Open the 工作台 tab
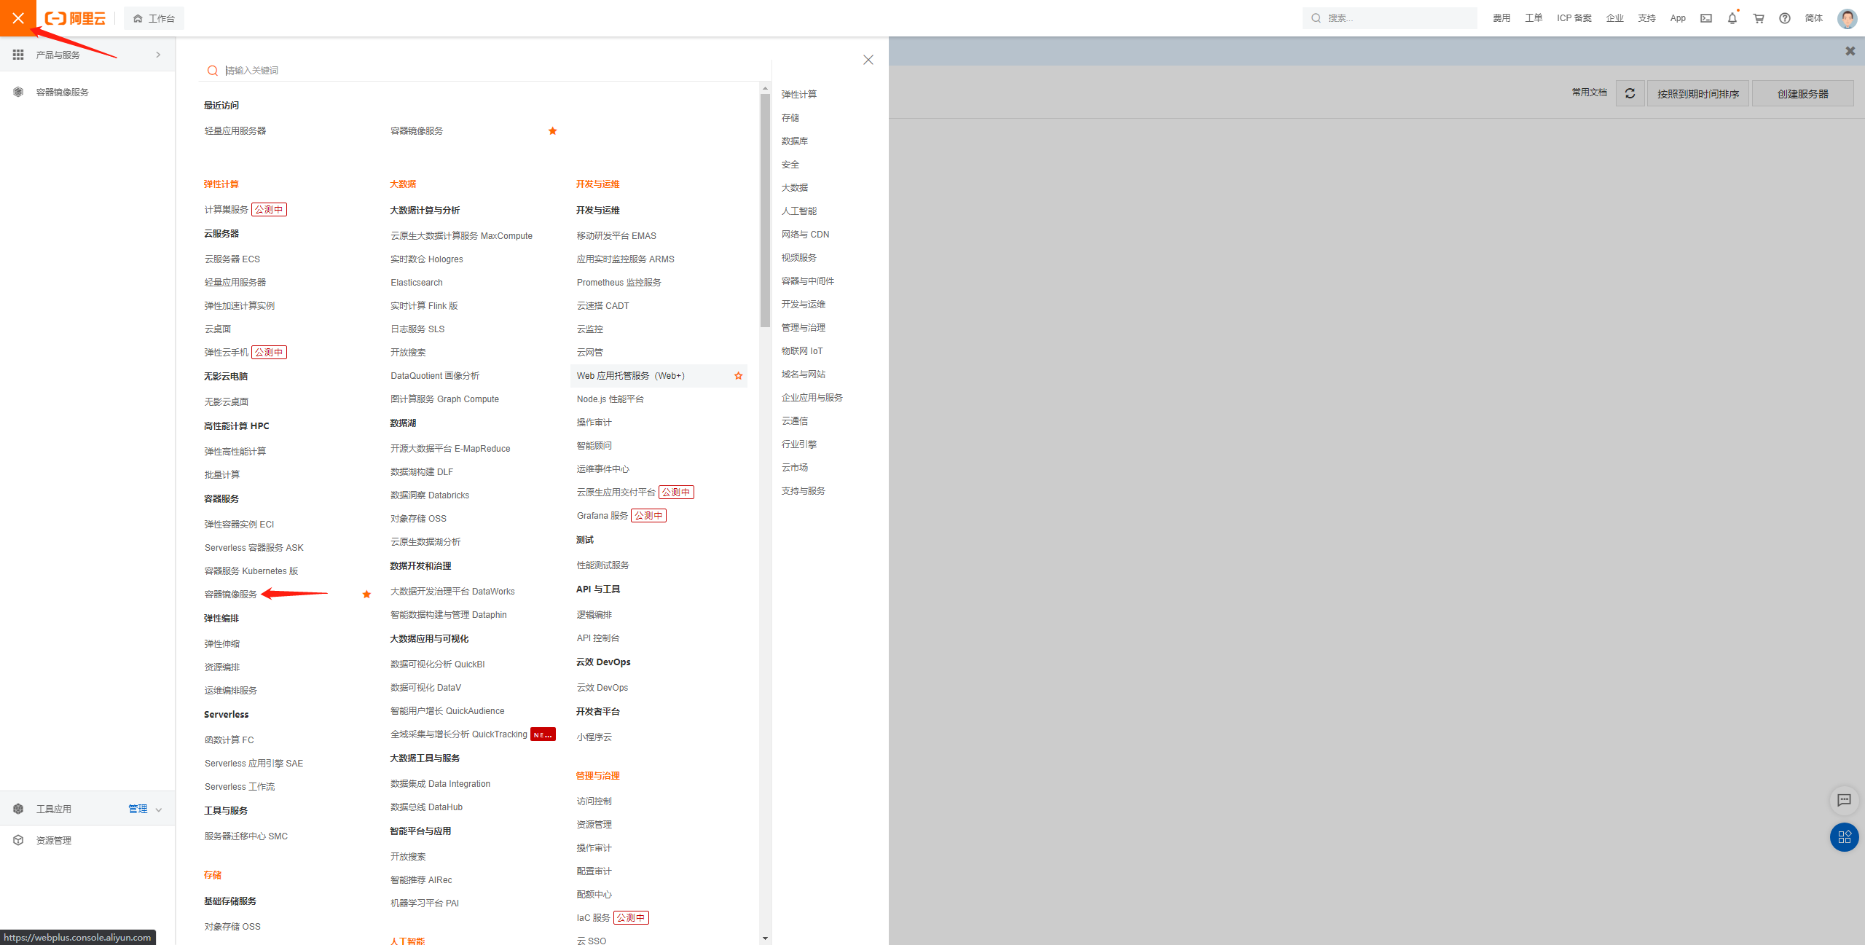Image resolution: width=1865 pixels, height=945 pixels. pyautogui.click(x=154, y=18)
